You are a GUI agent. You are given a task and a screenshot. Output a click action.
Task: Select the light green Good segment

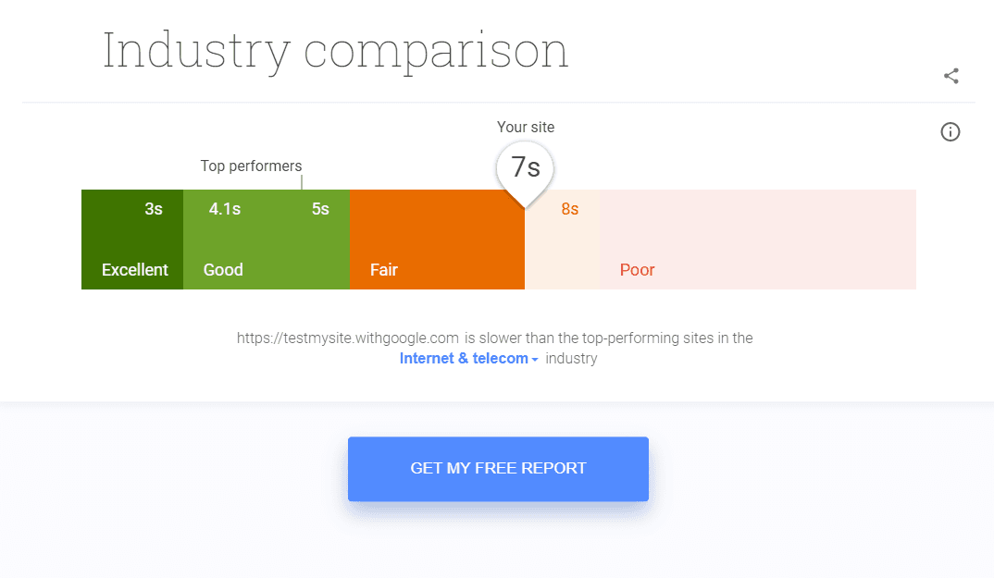point(267,240)
